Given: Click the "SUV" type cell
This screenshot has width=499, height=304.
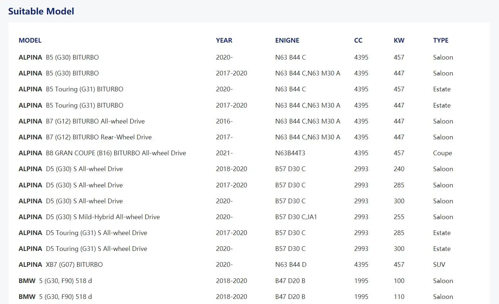Looking at the screenshot, I should [439, 265].
